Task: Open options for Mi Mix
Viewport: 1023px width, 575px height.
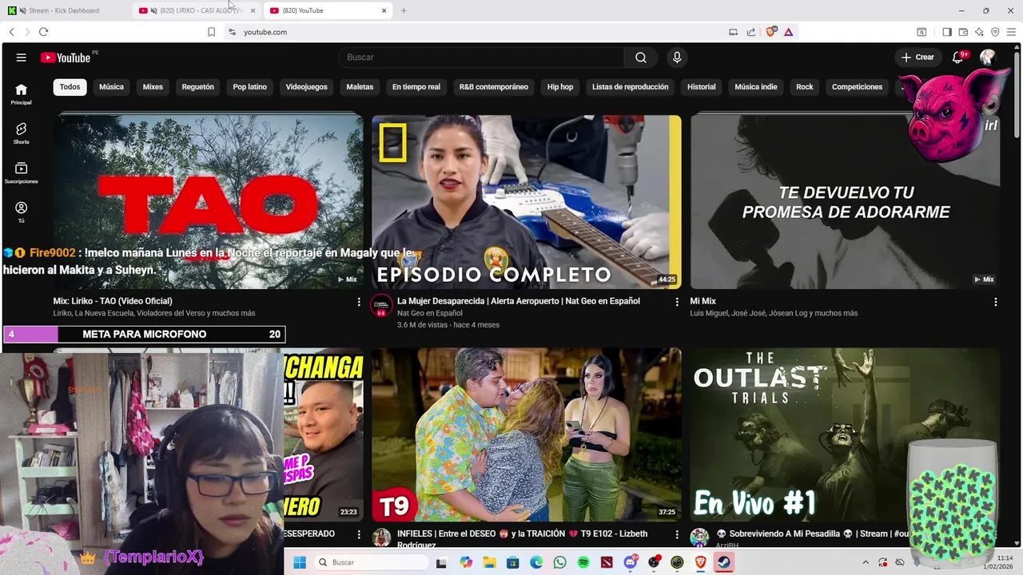Action: tap(996, 302)
